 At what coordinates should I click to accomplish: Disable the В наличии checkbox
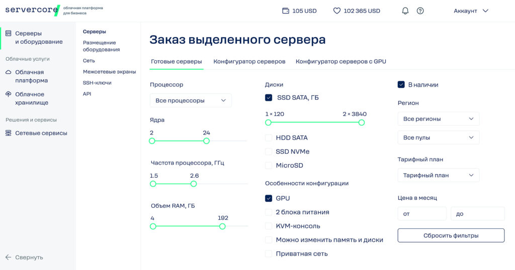401,85
